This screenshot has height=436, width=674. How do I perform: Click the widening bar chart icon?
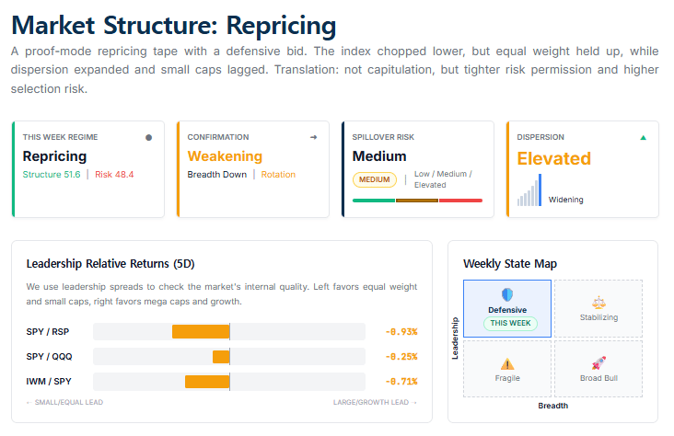click(x=529, y=190)
